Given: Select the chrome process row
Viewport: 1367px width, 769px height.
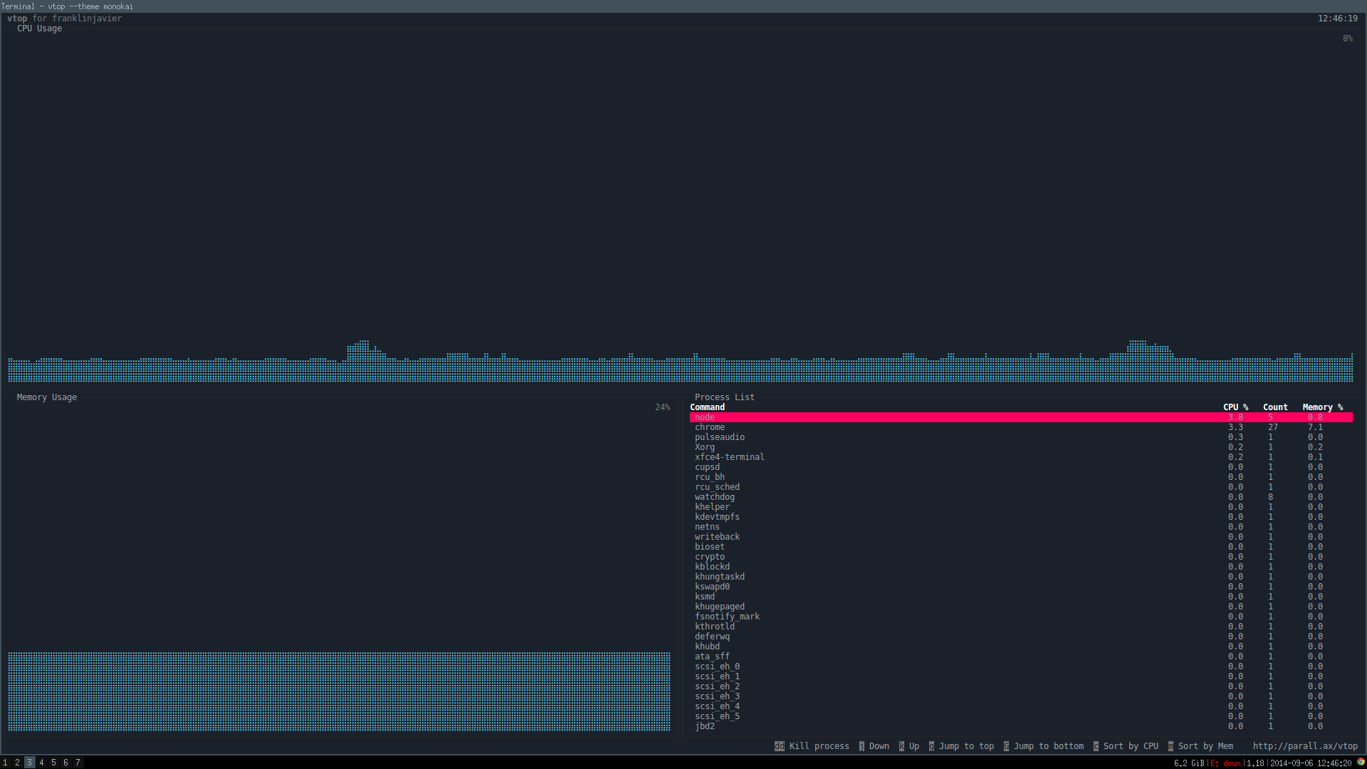Looking at the screenshot, I should coord(710,427).
